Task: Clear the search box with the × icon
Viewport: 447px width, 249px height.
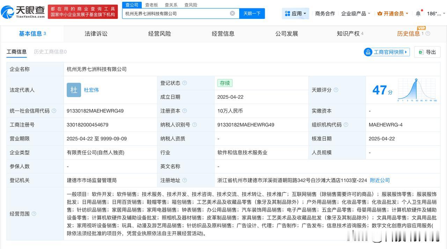Action: [x=232, y=13]
